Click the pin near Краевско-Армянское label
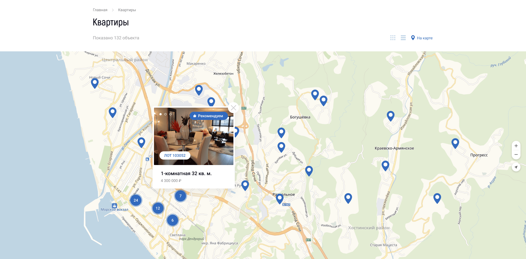This screenshot has width=526, height=259. point(385,166)
